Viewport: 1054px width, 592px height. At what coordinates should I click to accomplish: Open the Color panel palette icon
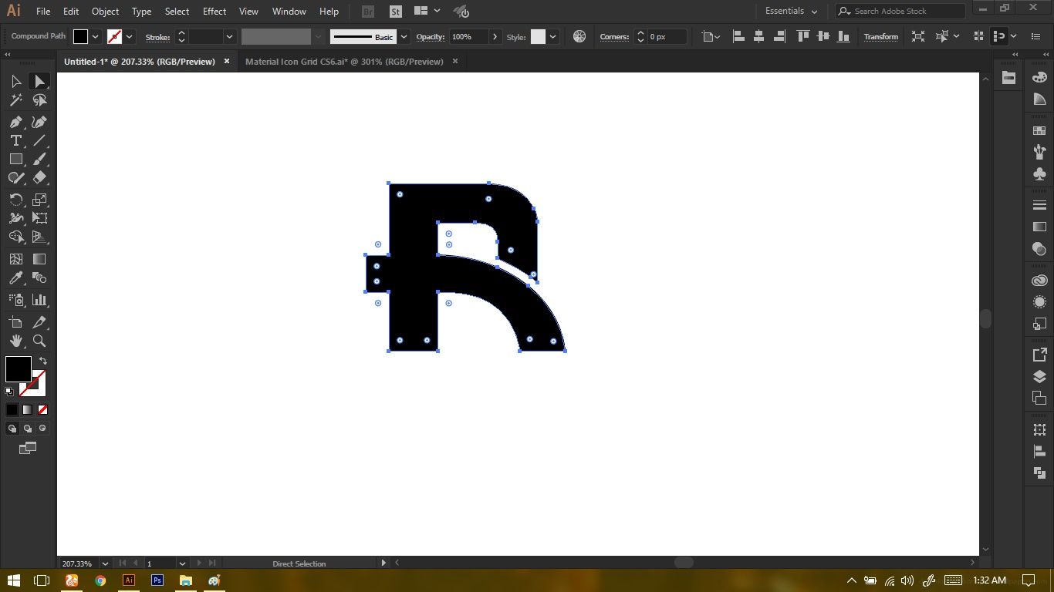pyautogui.click(x=1039, y=77)
